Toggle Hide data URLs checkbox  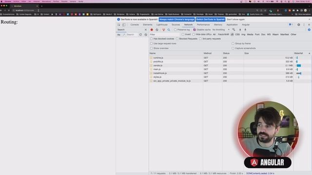194,35
